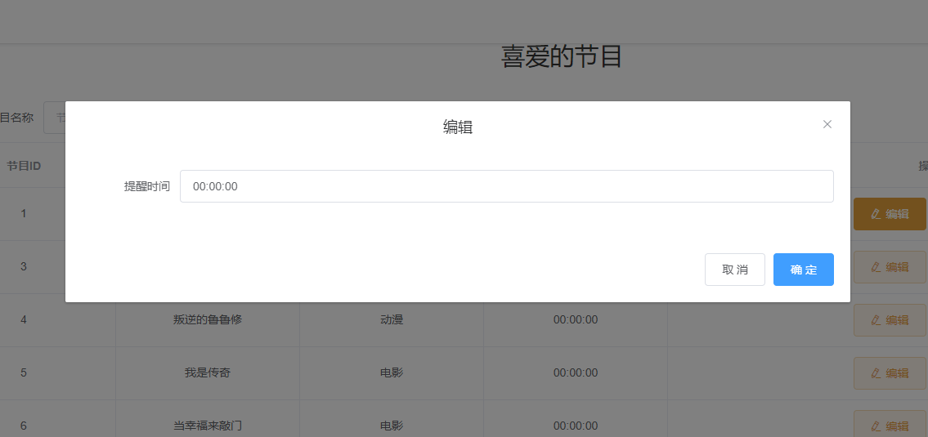Click ID cell 6 in the table

(24, 426)
